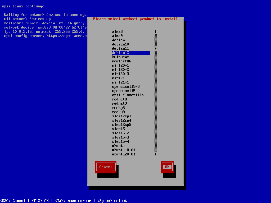Screen dimensions: 271x203
Task: Pick debian11 netboot product
Action: (131, 49)
